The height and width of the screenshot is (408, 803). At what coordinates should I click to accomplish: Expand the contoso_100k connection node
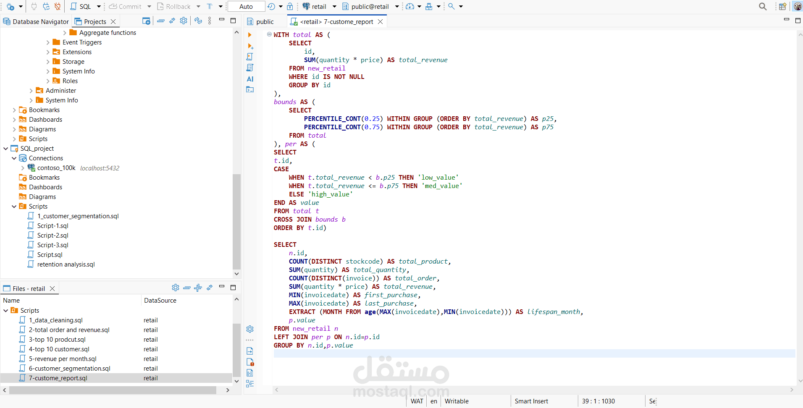tap(23, 168)
